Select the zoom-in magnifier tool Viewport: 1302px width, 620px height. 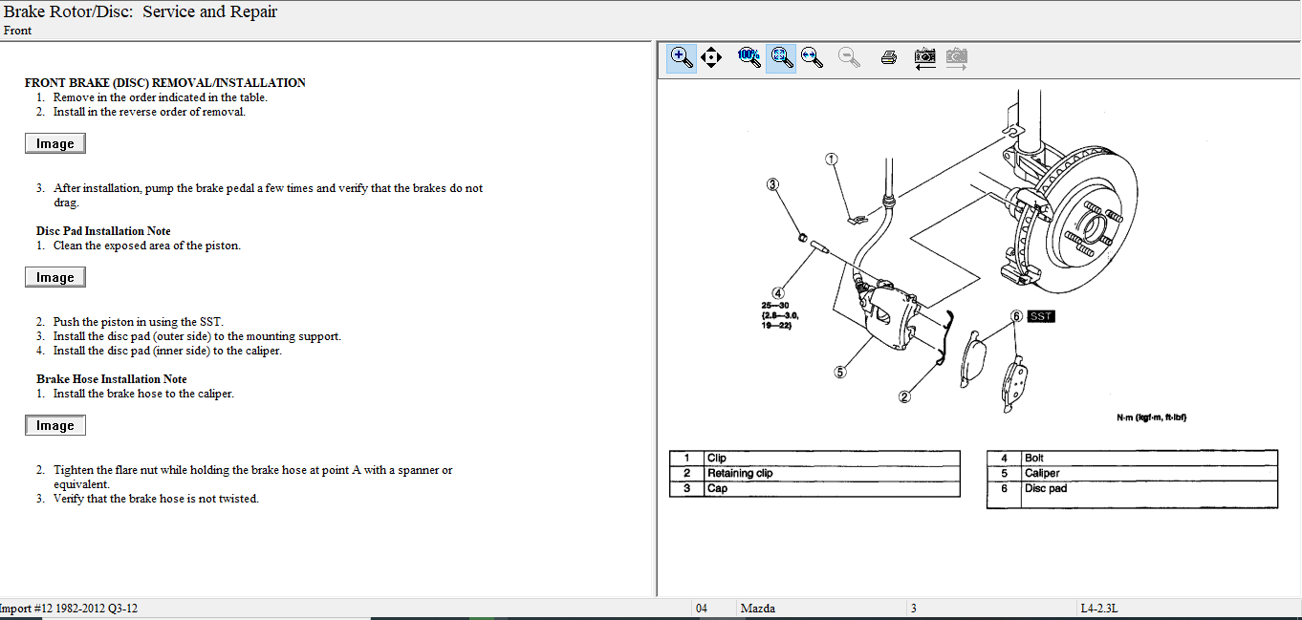coord(681,57)
